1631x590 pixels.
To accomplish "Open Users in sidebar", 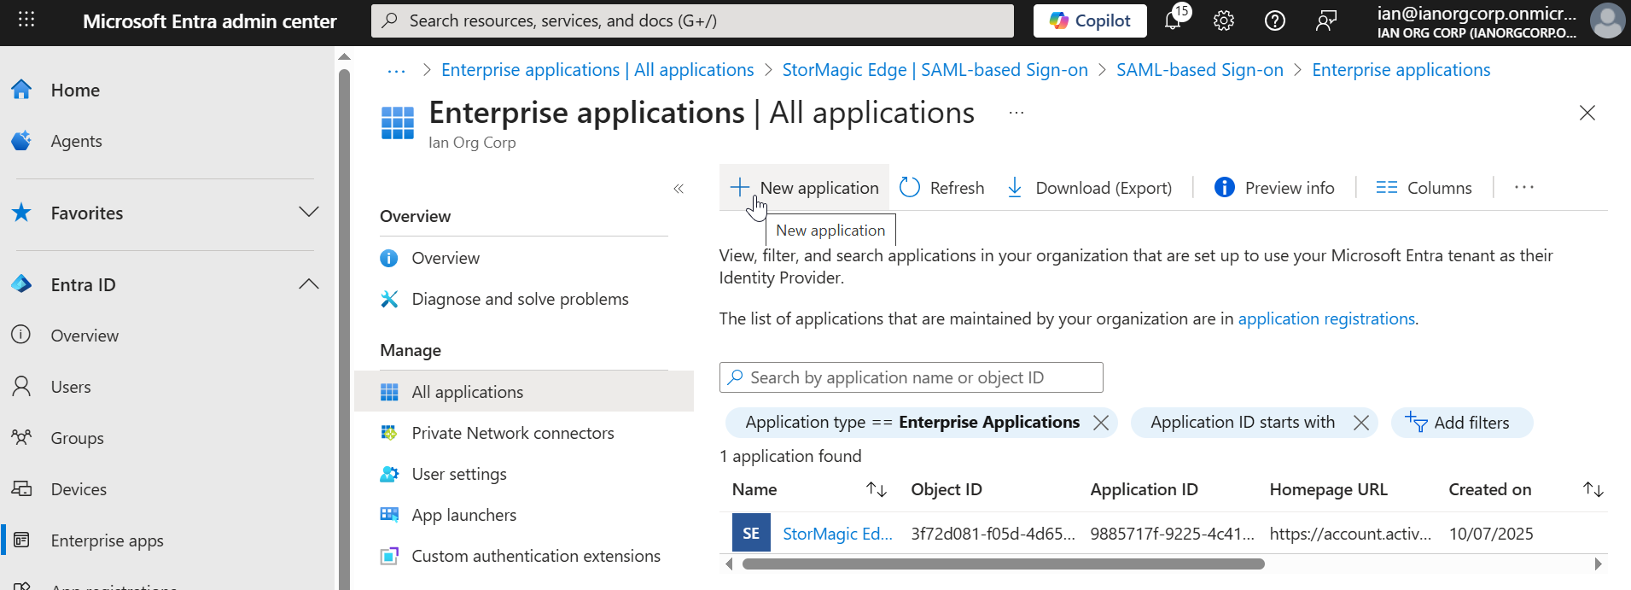I will [71, 387].
